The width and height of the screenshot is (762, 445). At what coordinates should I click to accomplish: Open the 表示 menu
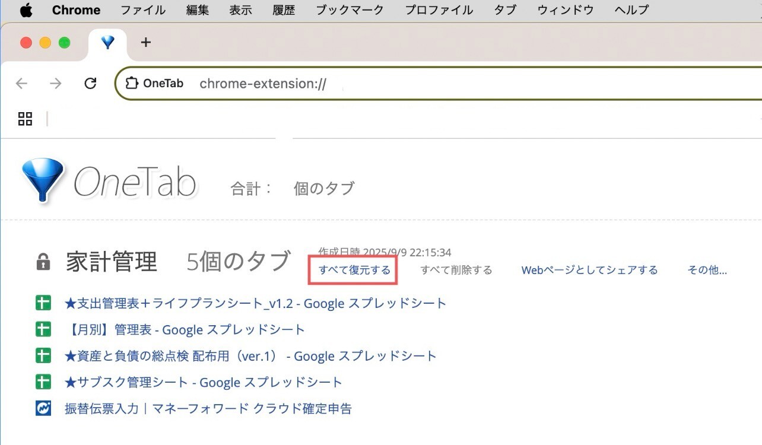tap(240, 10)
